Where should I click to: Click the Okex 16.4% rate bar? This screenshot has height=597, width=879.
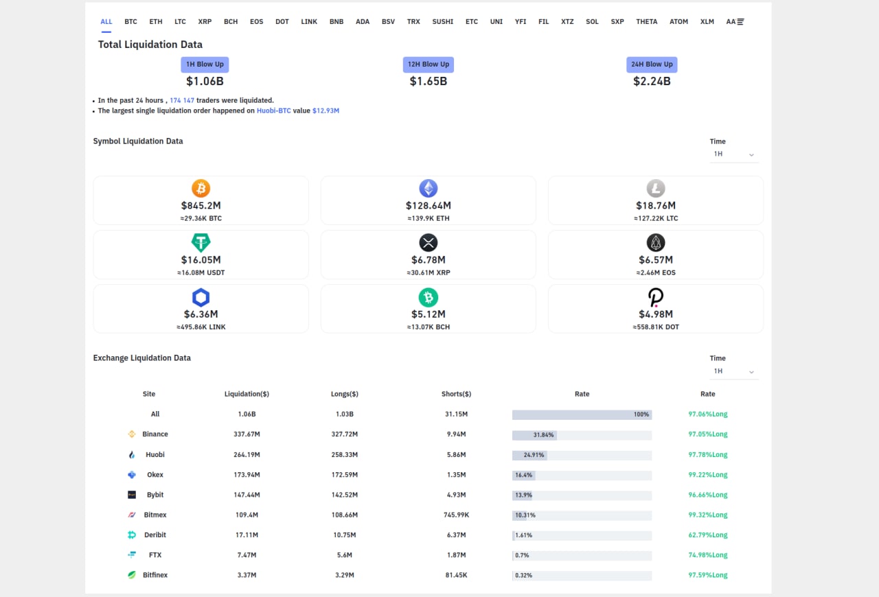tap(582, 475)
